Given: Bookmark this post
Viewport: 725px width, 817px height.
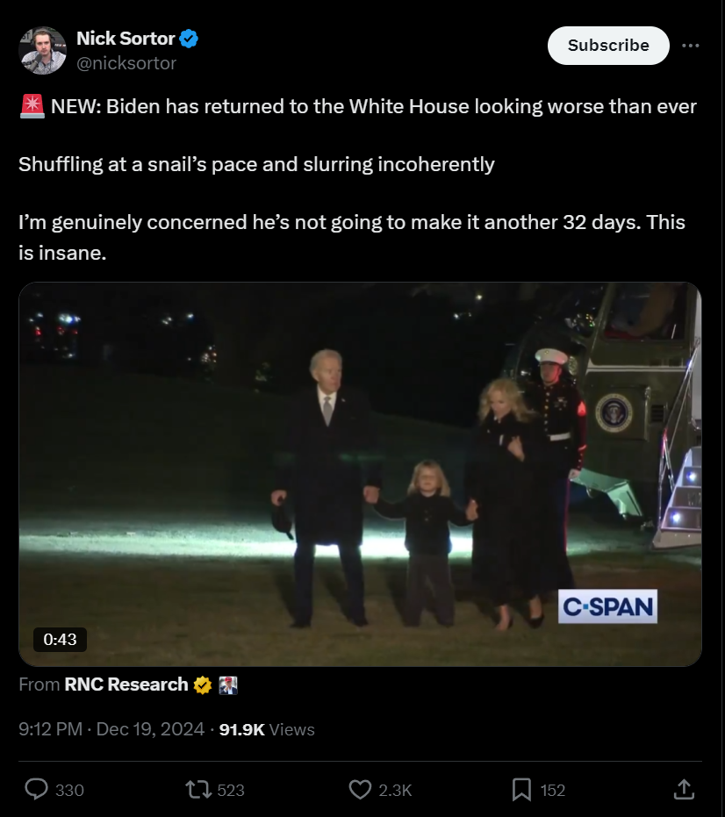Looking at the screenshot, I should coord(521,790).
